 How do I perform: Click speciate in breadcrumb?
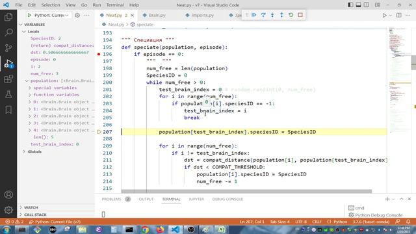[145, 25]
